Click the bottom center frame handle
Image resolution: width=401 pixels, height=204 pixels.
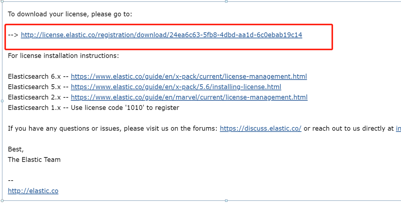pyautogui.click(x=226, y=201)
